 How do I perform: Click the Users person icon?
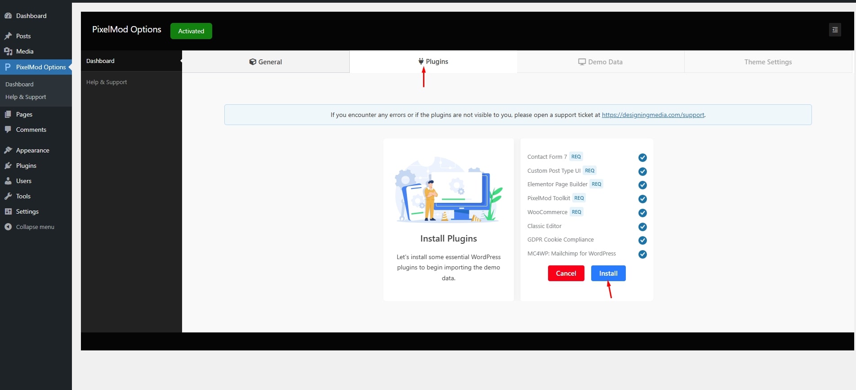[8, 181]
